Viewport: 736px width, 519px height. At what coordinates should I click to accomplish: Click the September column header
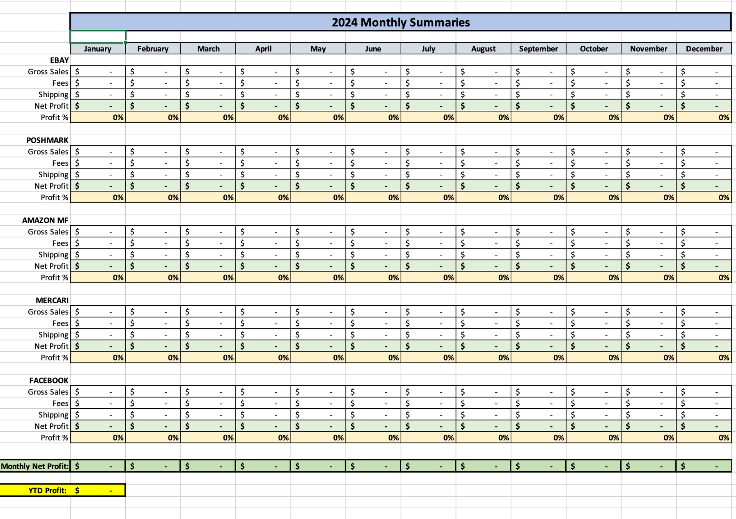(x=539, y=49)
